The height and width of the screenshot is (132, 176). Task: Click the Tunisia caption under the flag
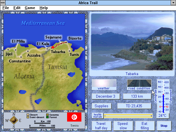(x=75, y=126)
